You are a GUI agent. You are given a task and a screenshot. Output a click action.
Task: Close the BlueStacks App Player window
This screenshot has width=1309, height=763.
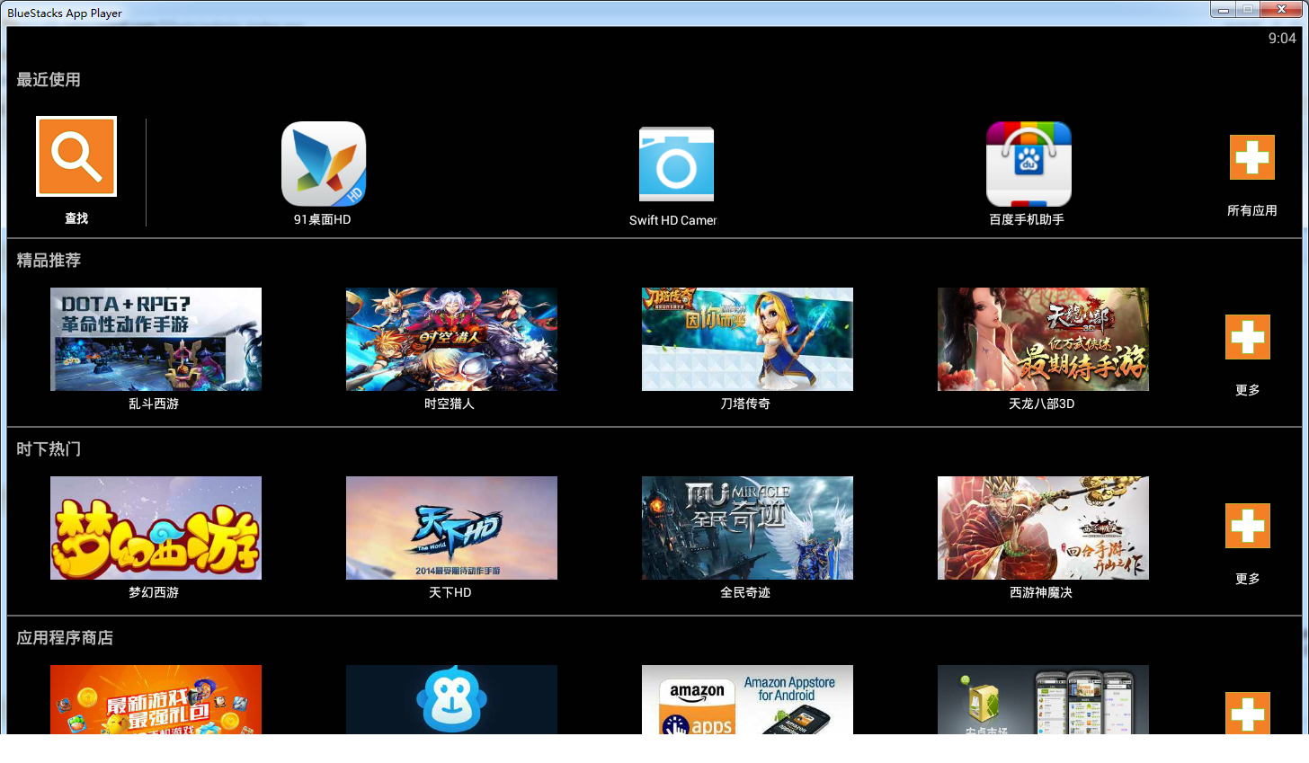pos(1281,10)
